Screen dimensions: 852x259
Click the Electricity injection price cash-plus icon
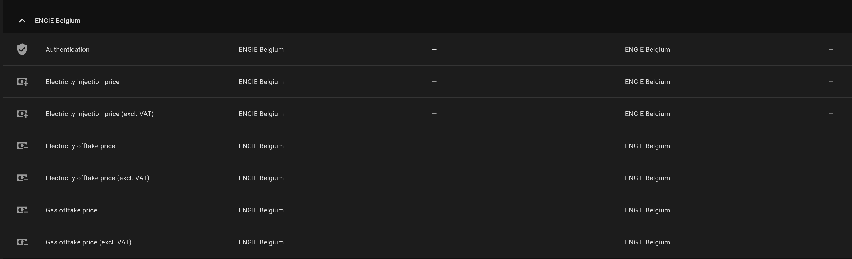[23, 82]
